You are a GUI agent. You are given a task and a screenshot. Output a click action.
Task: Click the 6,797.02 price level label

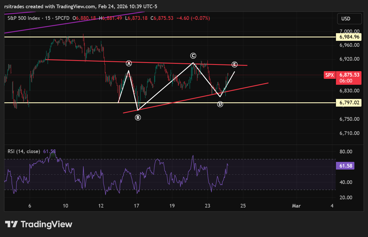(349, 103)
